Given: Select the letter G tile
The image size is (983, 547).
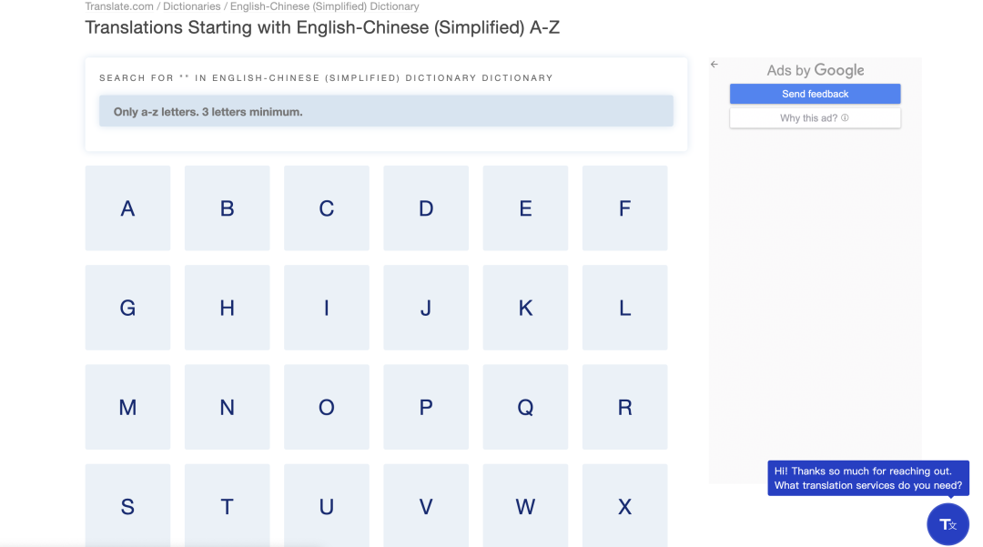Looking at the screenshot, I should pos(128,308).
